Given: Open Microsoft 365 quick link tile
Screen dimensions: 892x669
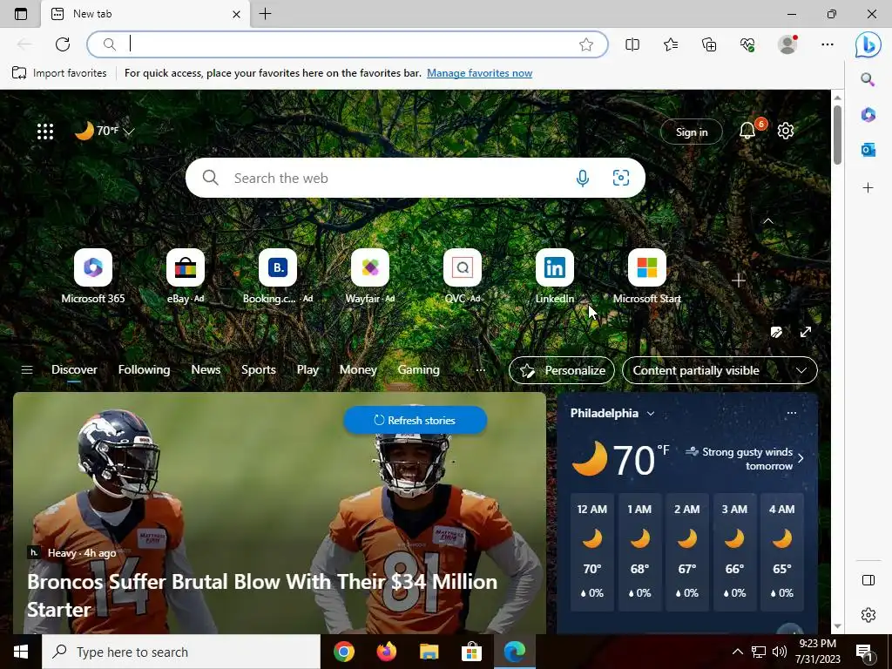Looking at the screenshot, I should (93, 276).
